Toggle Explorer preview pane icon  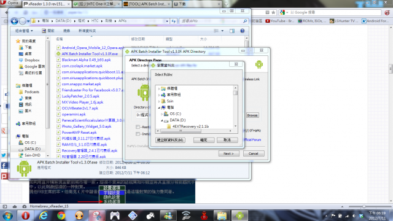pyautogui.click(x=232, y=31)
